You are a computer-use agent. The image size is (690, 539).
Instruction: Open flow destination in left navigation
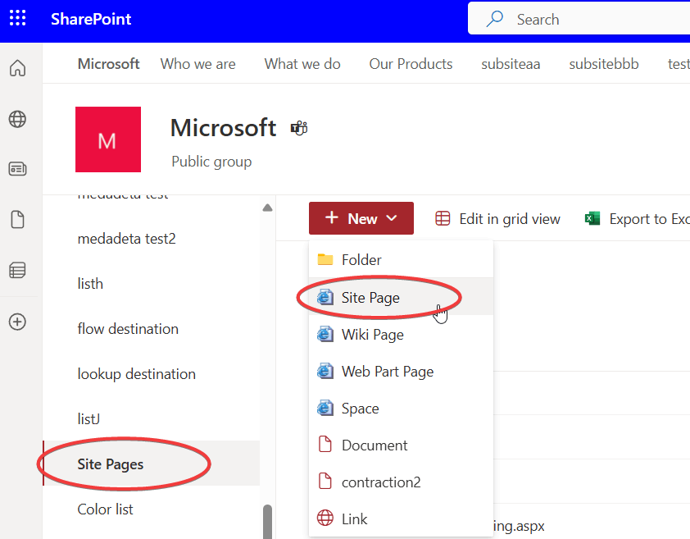pyautogui.click(x=128, y=329)
